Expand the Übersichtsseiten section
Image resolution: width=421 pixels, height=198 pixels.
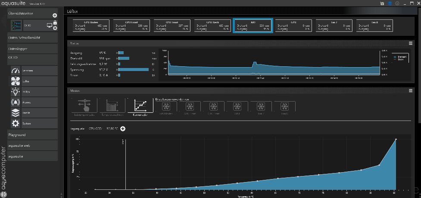[32, 13]
